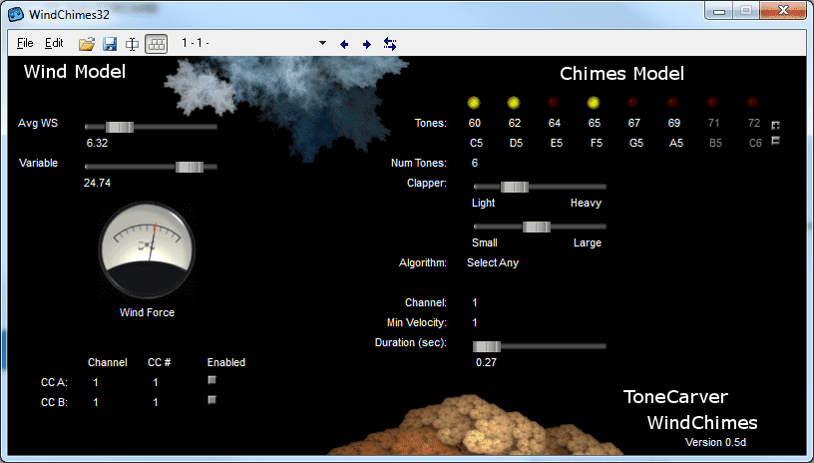Go to next preset with right arrow

coord(366,45)
